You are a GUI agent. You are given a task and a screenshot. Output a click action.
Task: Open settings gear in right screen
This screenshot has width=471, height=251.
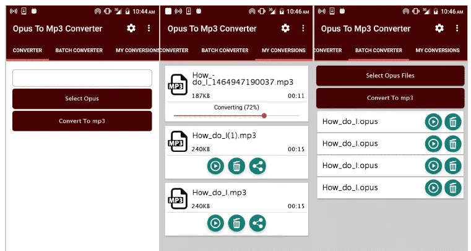point(439,29)
